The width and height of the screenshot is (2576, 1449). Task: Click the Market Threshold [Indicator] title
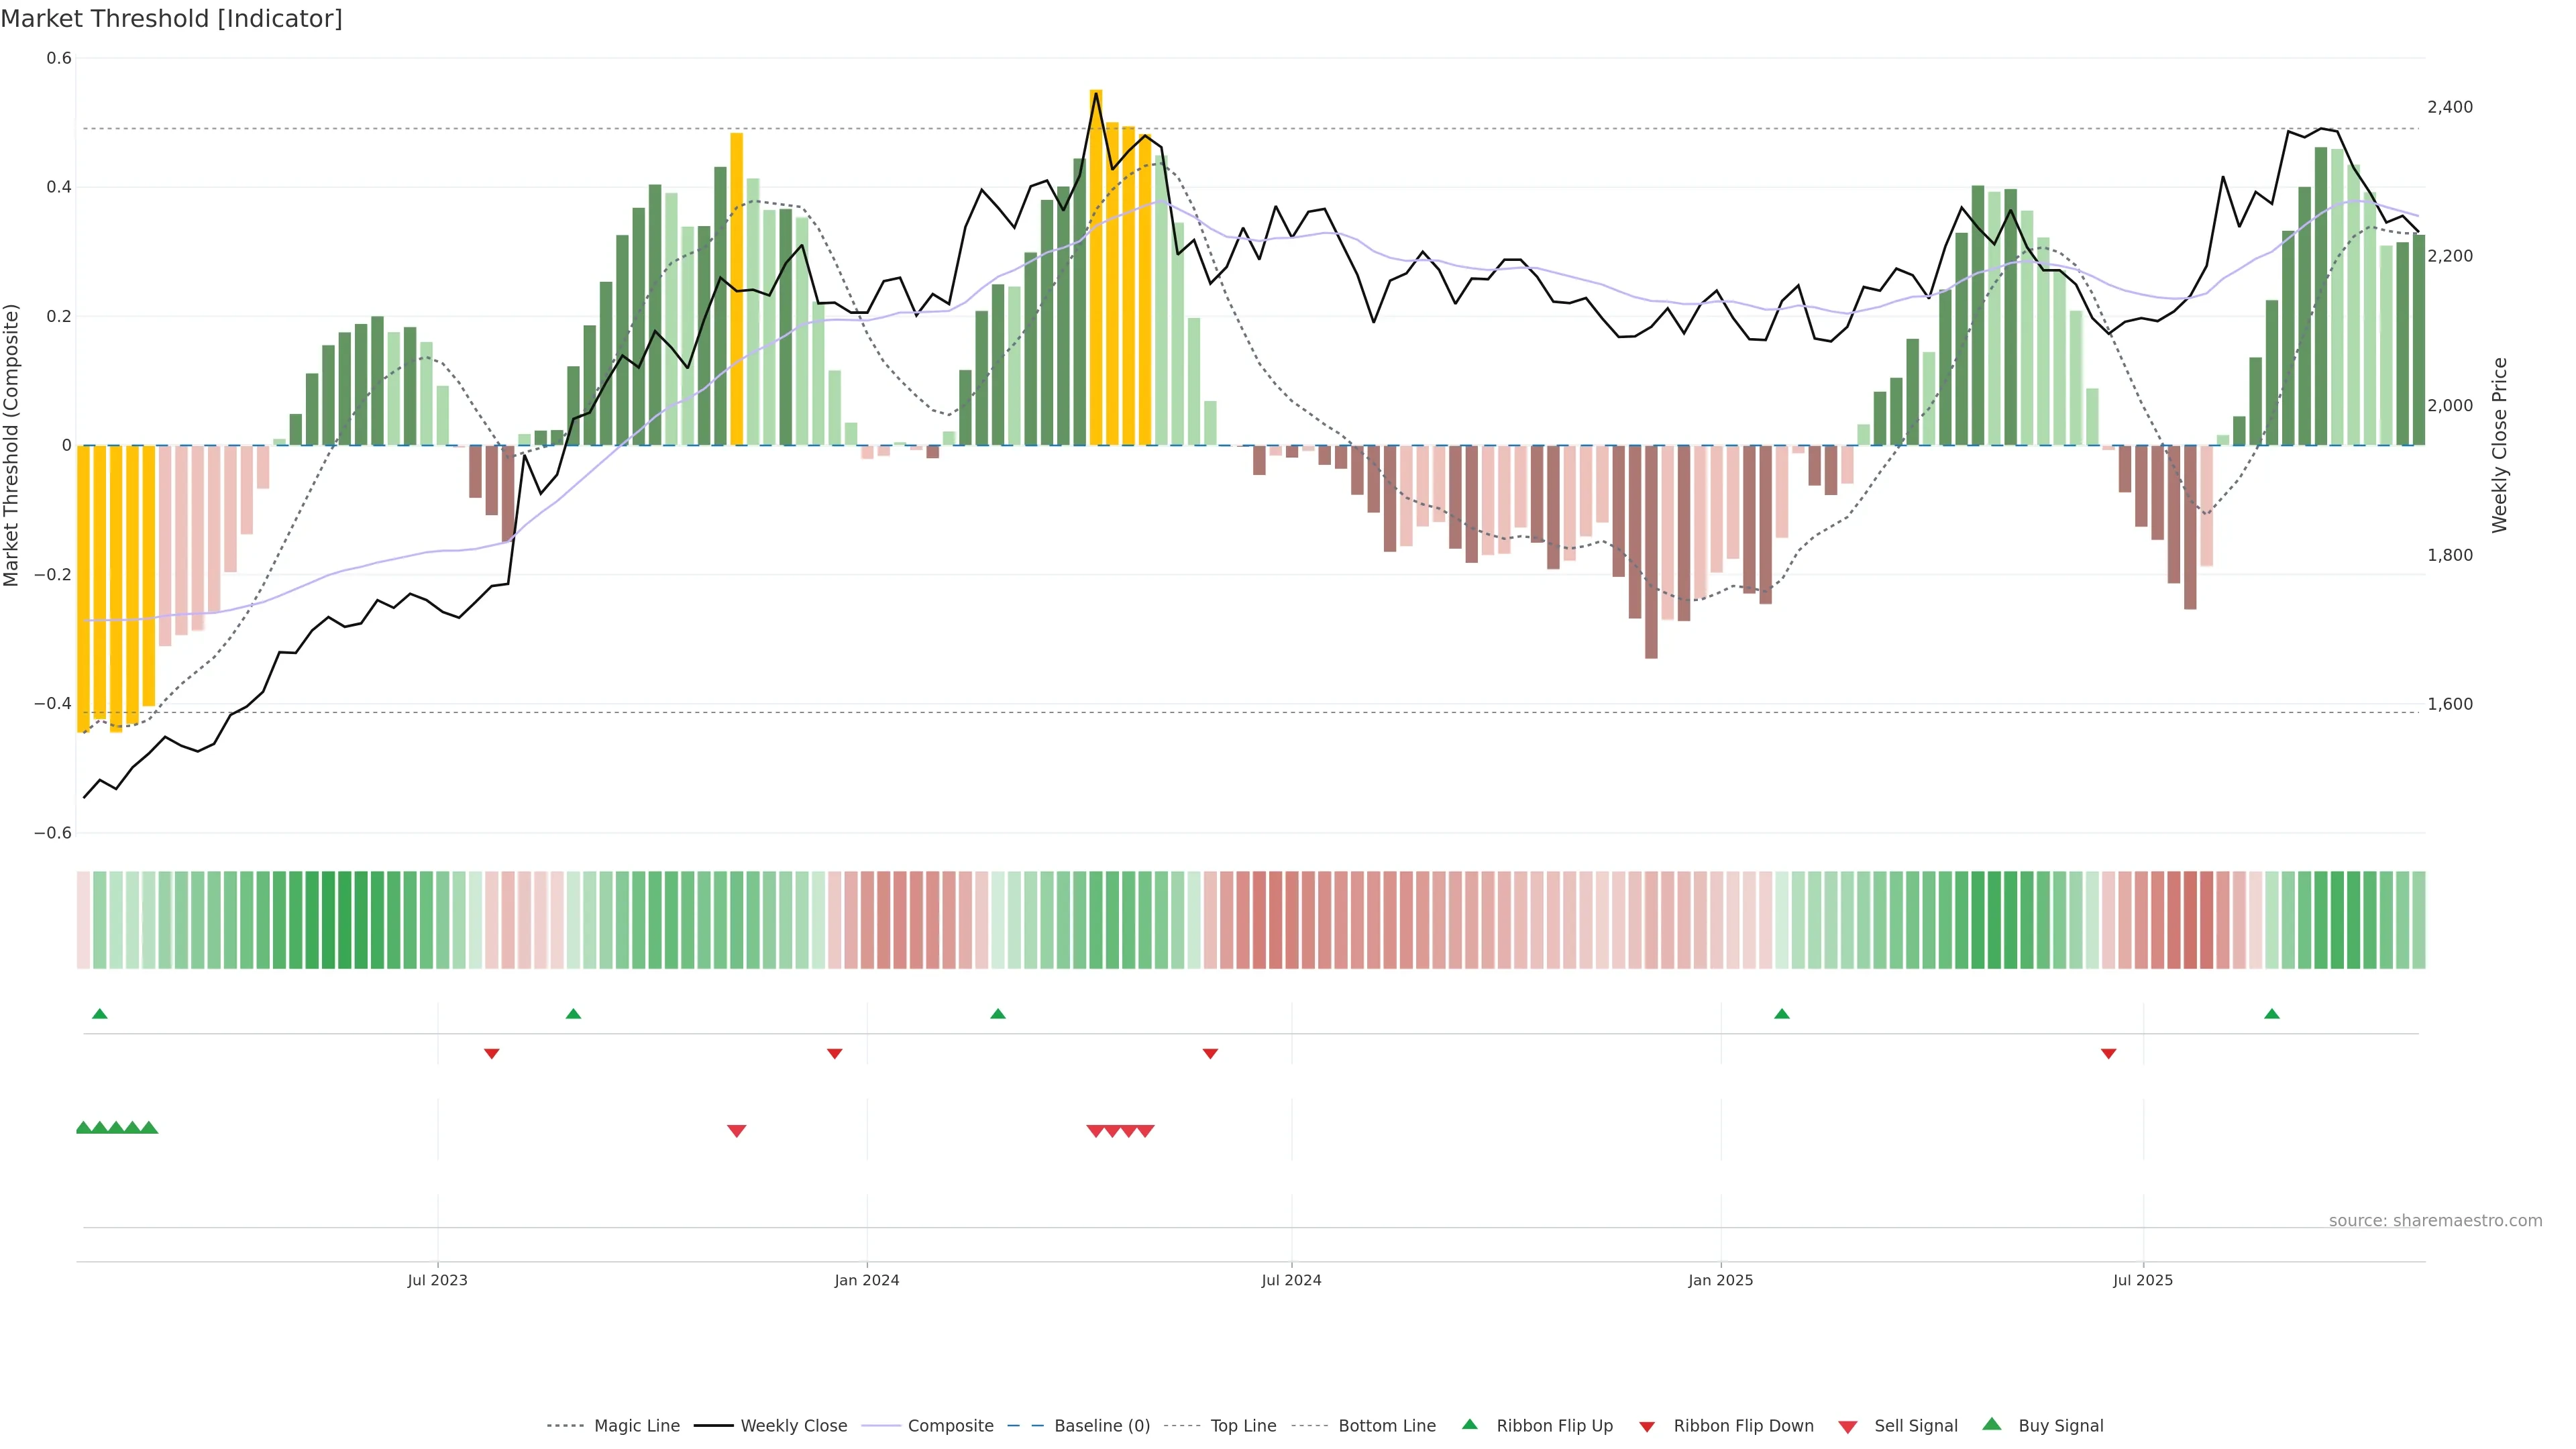[x=171, y=19]
